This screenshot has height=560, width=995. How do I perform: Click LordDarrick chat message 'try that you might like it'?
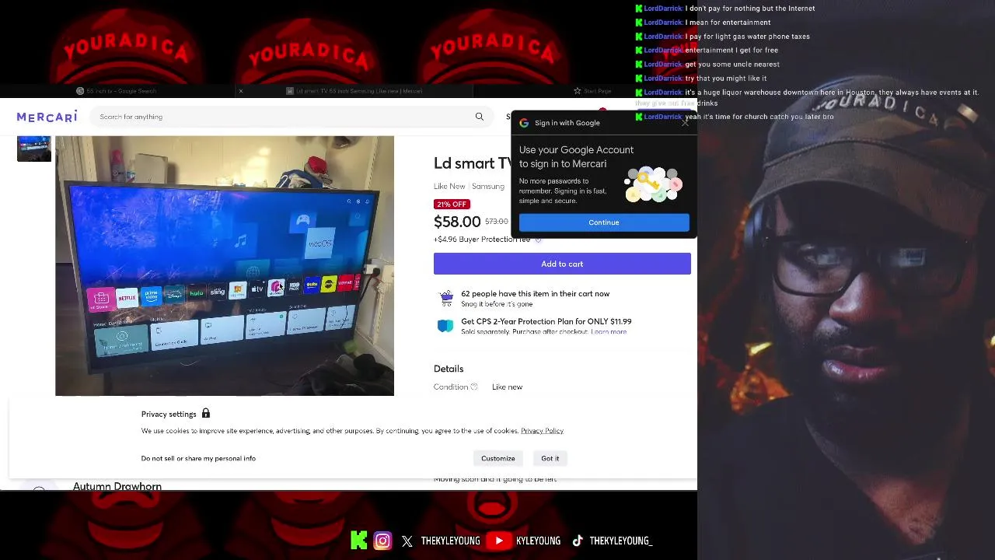pos(726,79)
